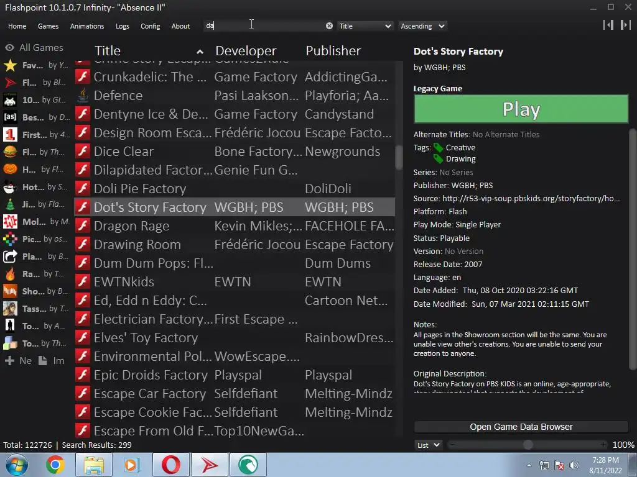Click the Creative tag
The height and width of the screenshot is (477, 637).
(460, 148)
